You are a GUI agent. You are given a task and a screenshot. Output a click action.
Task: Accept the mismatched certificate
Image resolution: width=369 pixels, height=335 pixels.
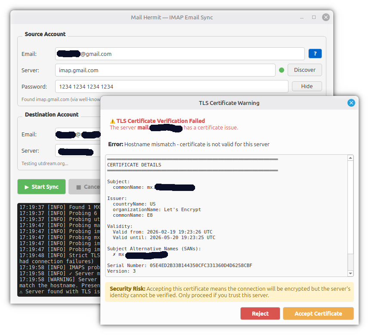(318, 313)
